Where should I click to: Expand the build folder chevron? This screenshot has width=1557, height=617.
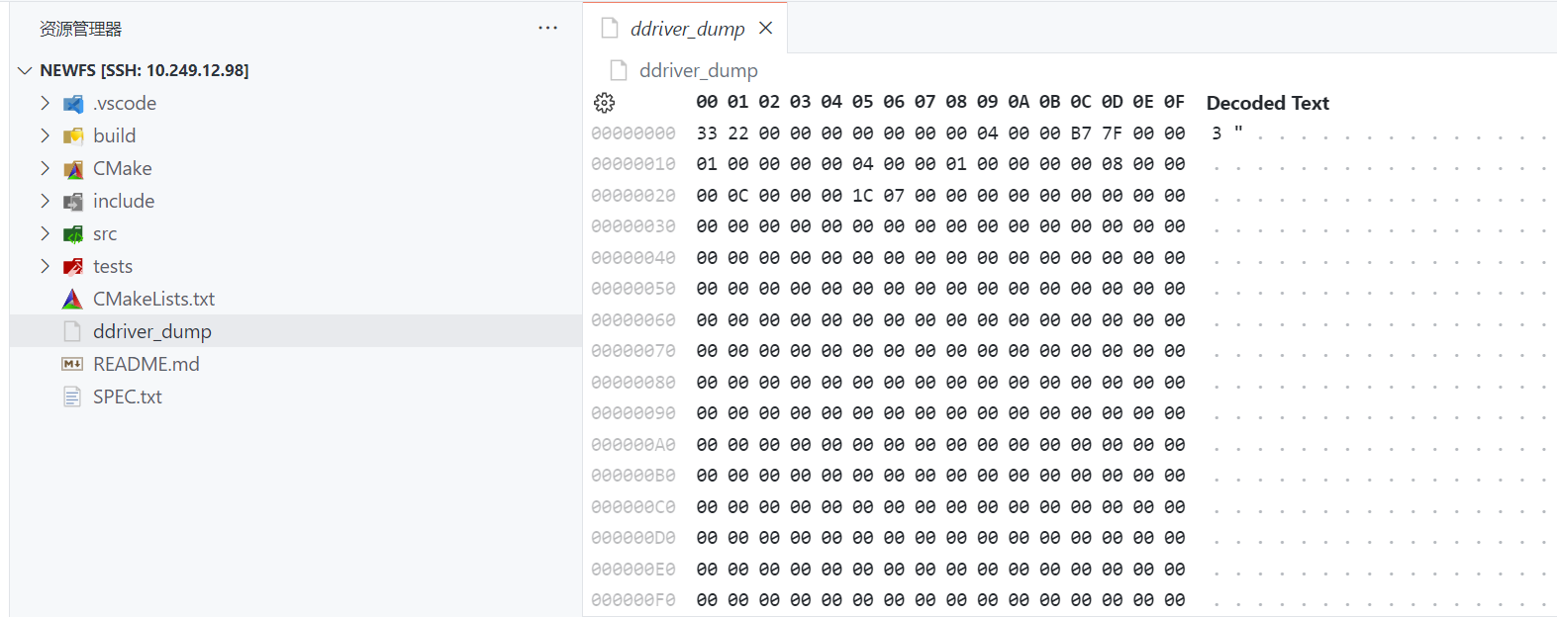coord(45,135)
